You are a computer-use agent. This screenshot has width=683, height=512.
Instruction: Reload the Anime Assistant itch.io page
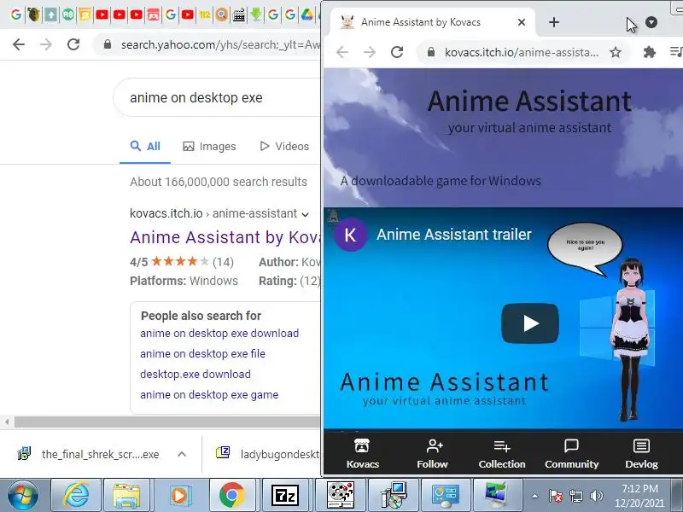click(397, 52)
